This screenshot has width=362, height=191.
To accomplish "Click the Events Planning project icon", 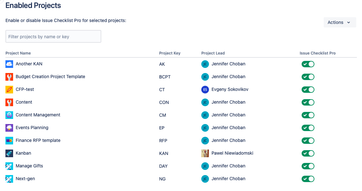I will pyautogui.click(x=9, y=128).
